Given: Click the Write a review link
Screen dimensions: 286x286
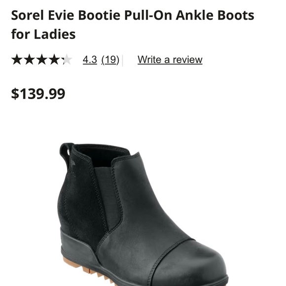Looking at the screenshot, I should 170,60.
